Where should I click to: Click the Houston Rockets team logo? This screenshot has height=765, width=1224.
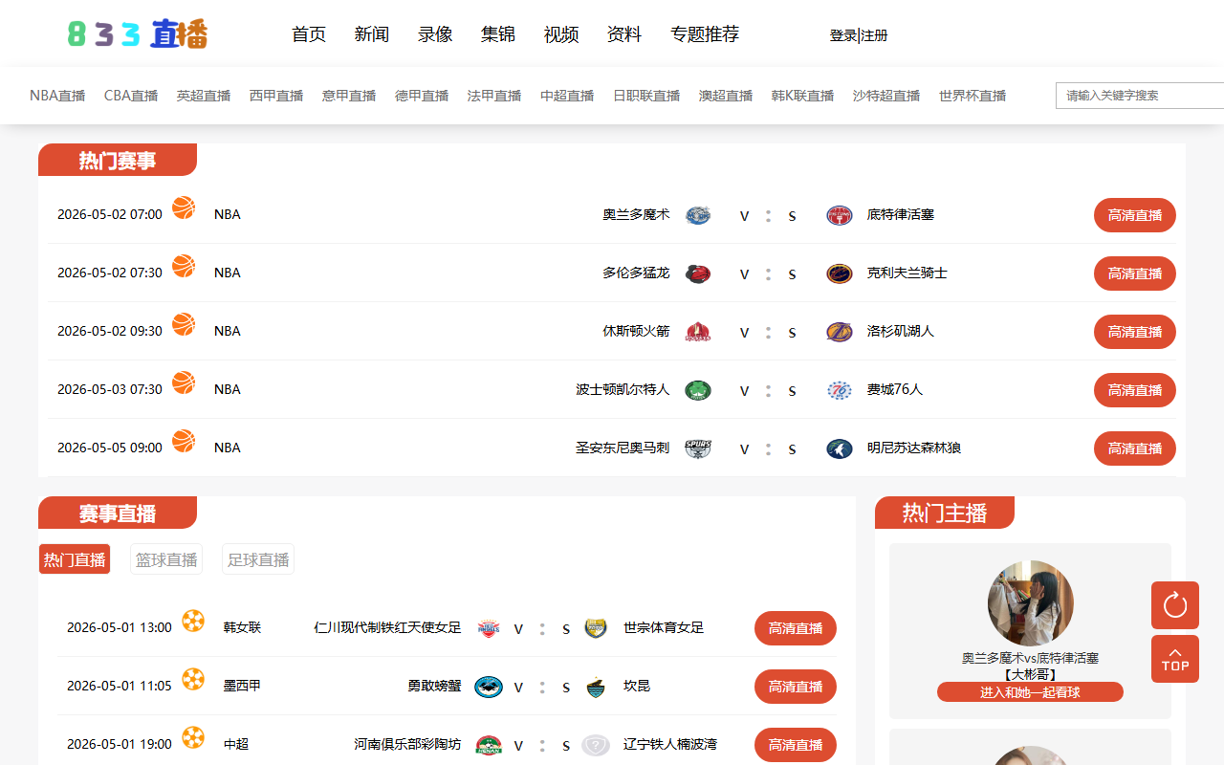[x=698, y=332]
